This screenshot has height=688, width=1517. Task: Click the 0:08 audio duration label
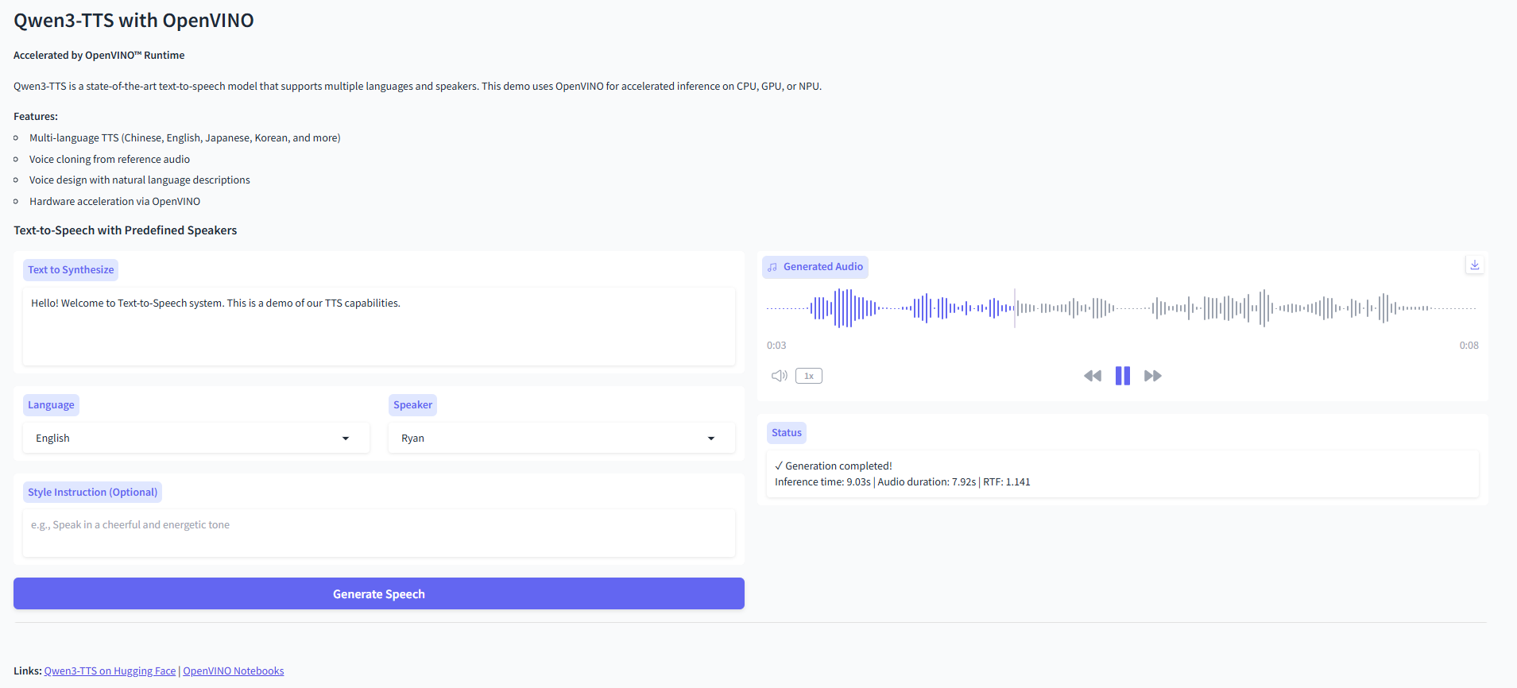coord(1469,346)
